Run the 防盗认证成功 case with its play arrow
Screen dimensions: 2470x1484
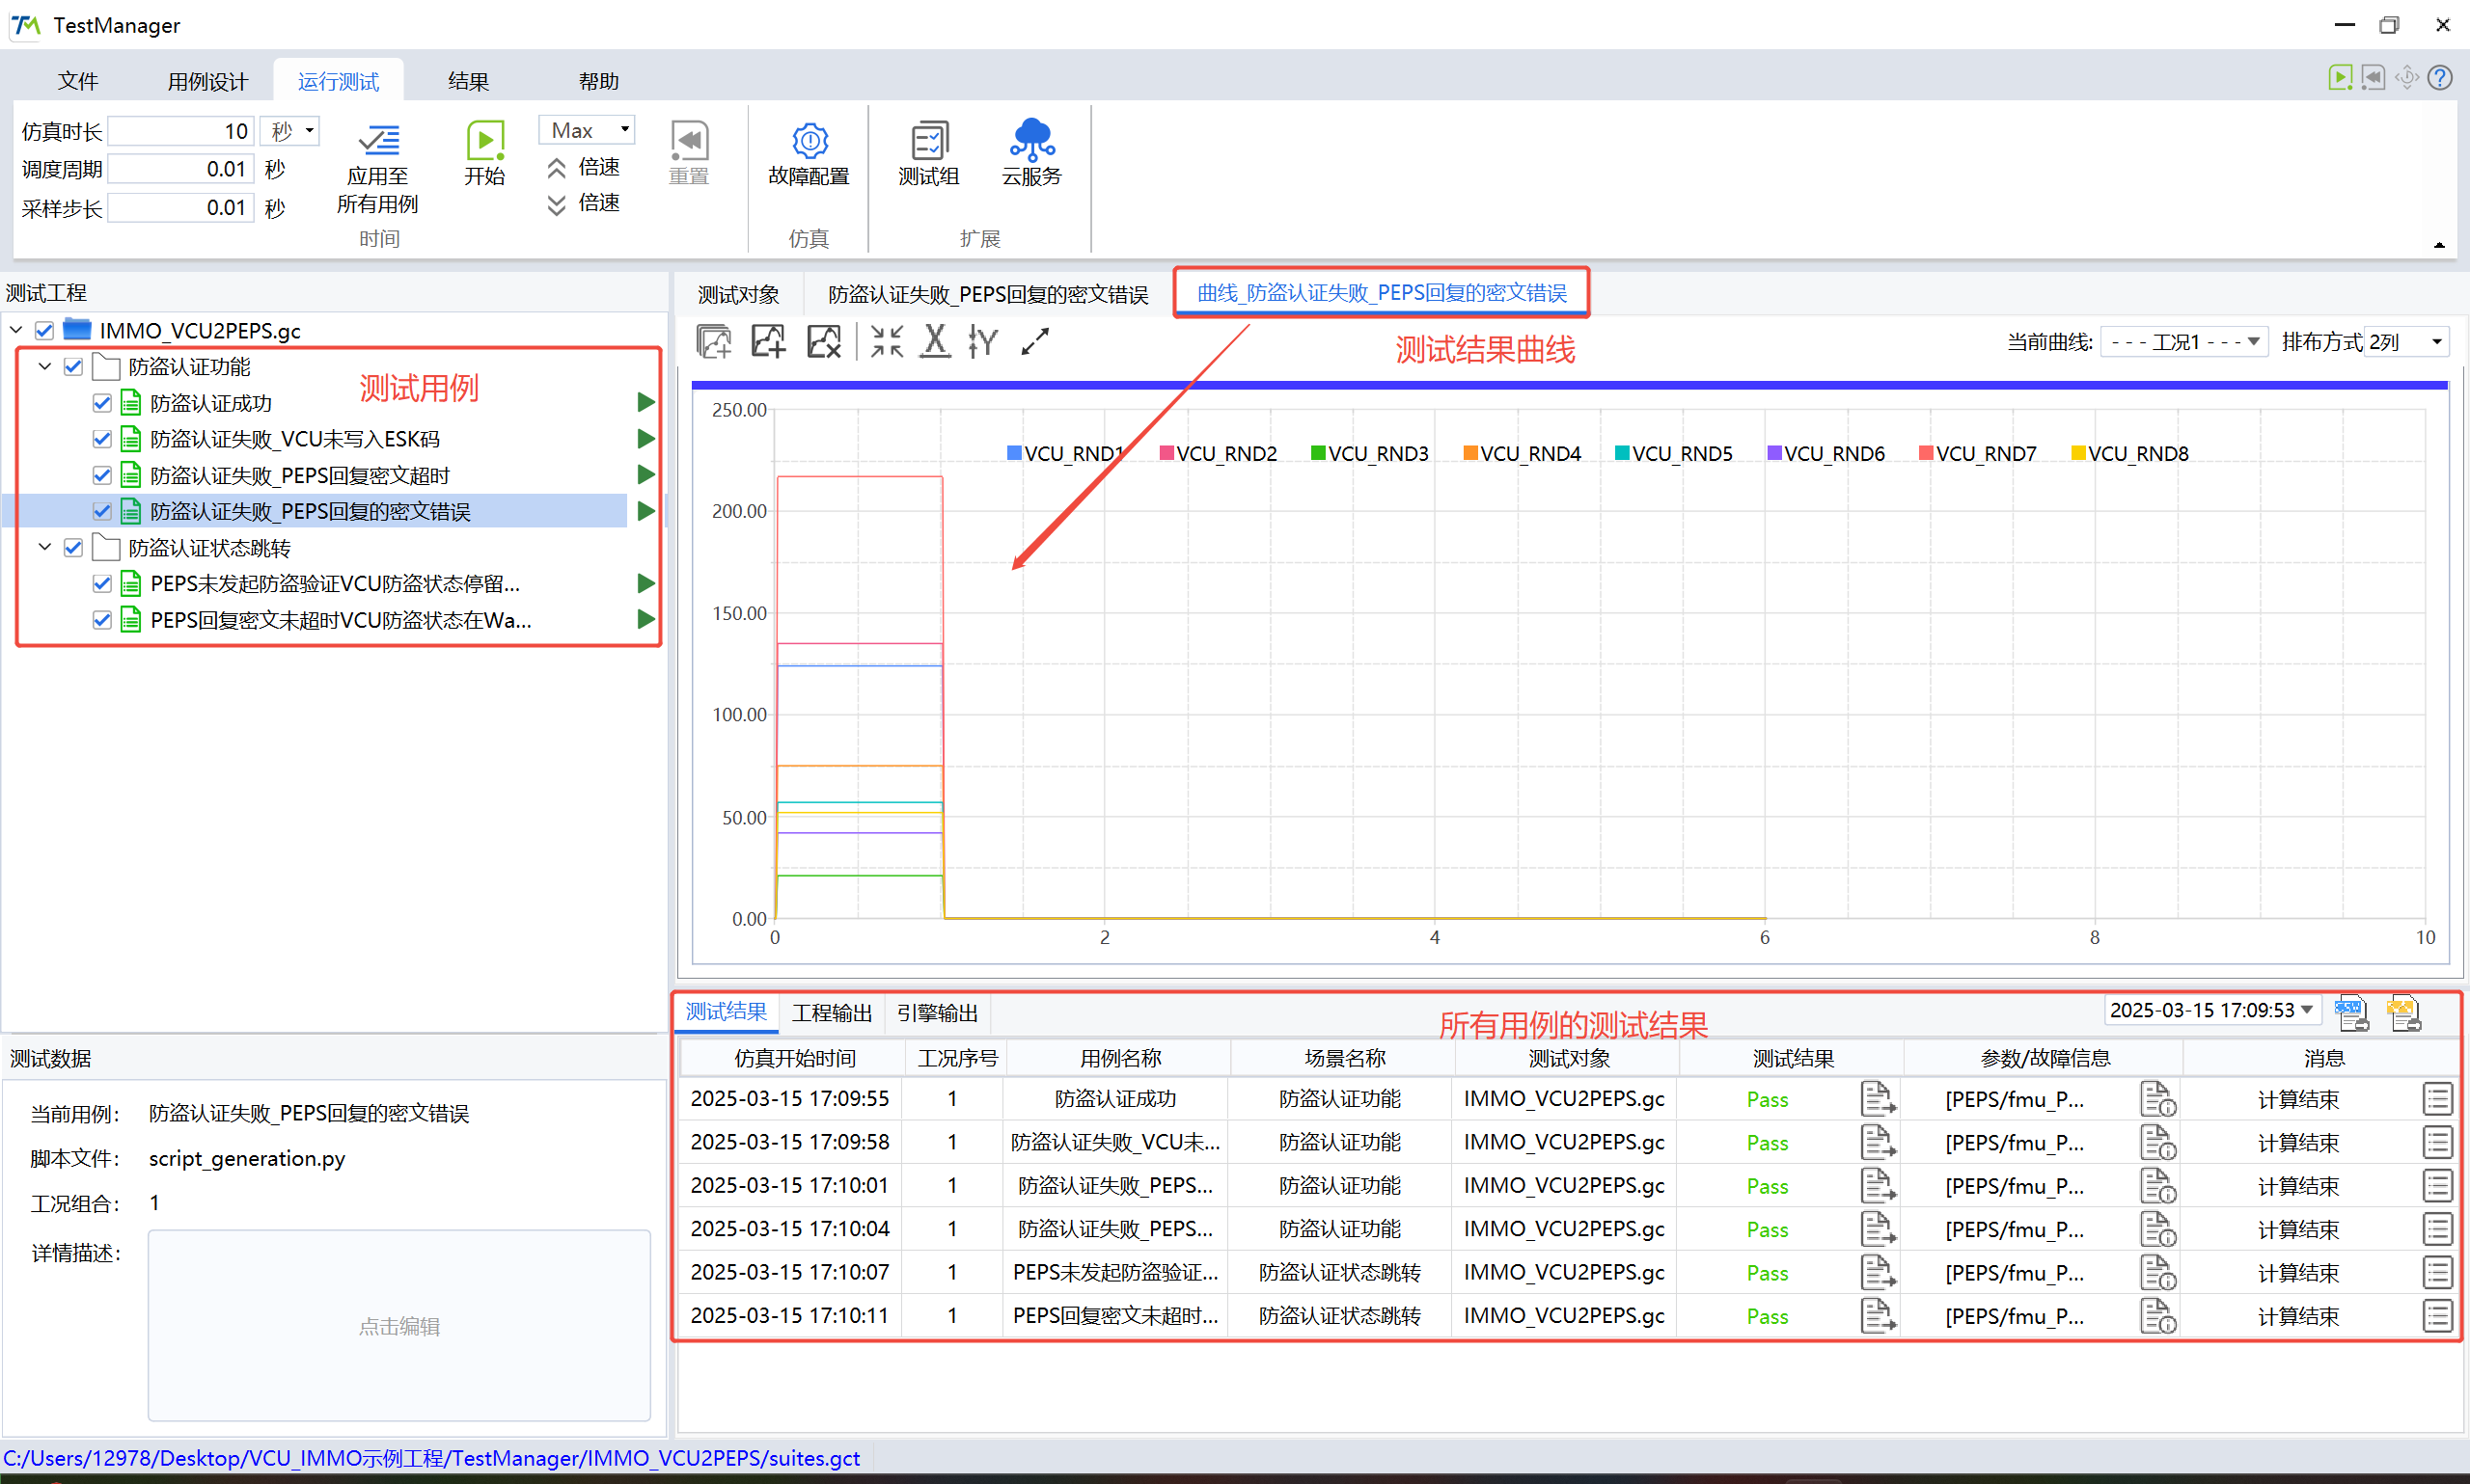[646, 403]
